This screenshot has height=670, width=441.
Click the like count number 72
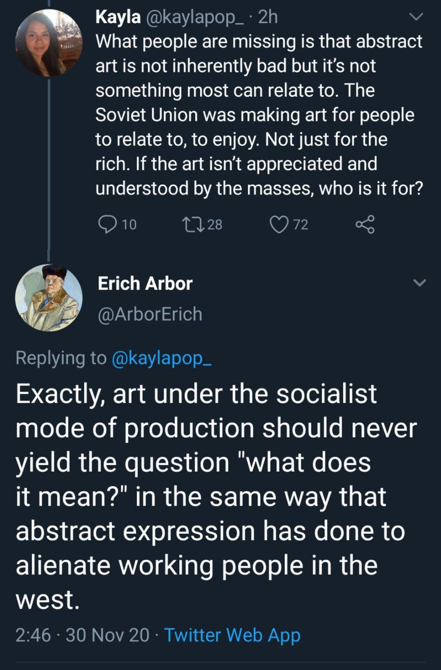coord(300,224)
